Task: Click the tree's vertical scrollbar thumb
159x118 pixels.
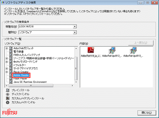Action: tap(76, 69)
